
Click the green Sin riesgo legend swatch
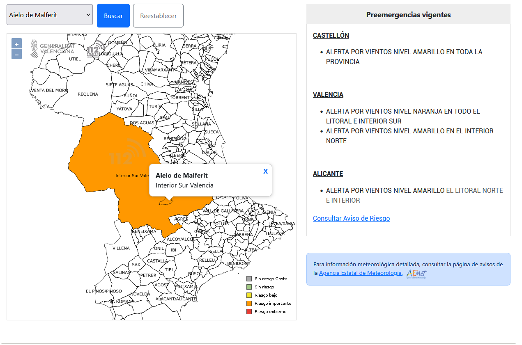249,287
